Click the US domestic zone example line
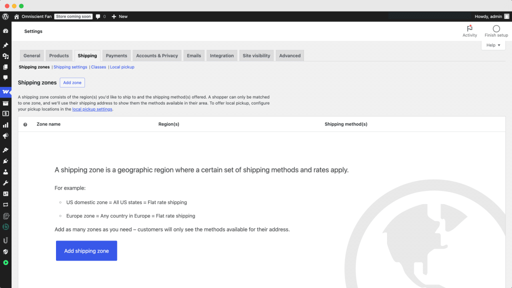This screenshot has height=288, width=512. click(x=126, y=202)
